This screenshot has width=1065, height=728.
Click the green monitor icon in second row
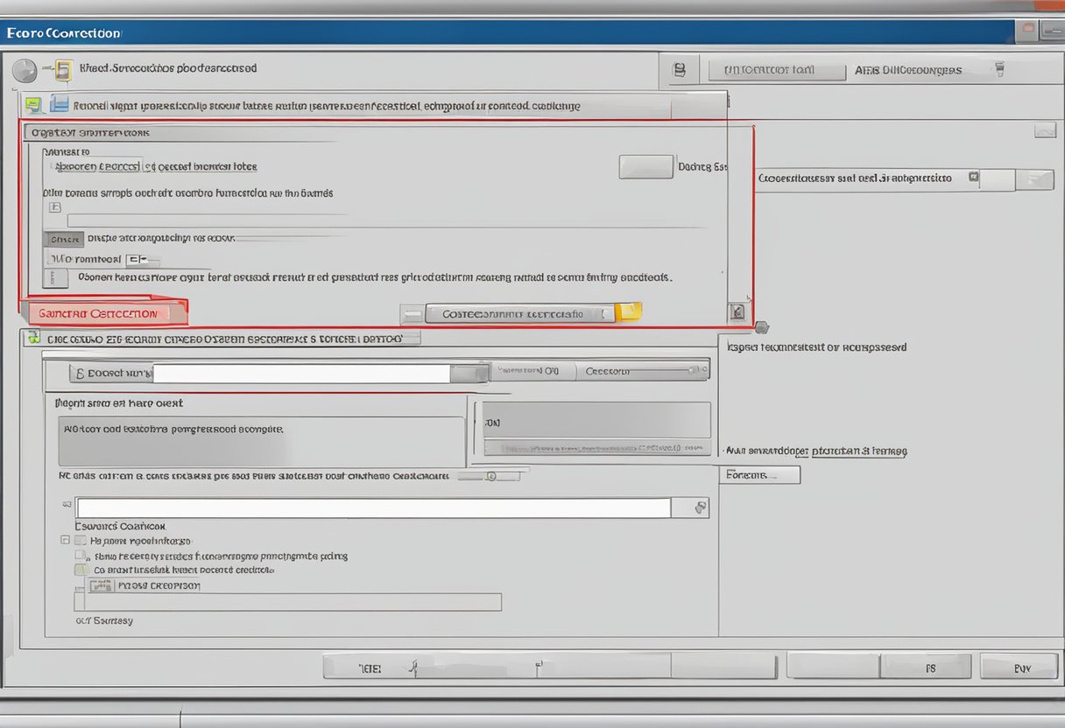pos(33,105)
